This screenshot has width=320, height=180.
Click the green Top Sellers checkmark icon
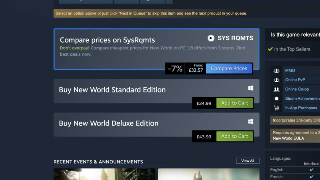point(270,49)
